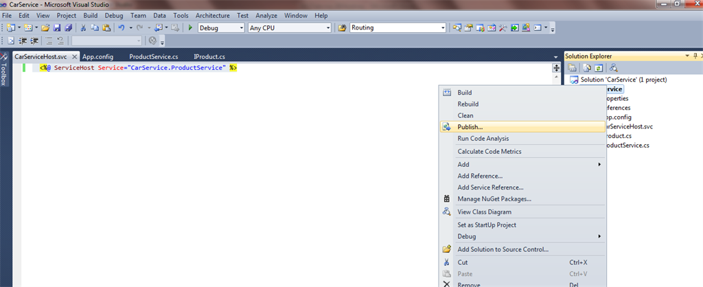
Task: Choose Cut from the context menu
Action: (522, 262)
